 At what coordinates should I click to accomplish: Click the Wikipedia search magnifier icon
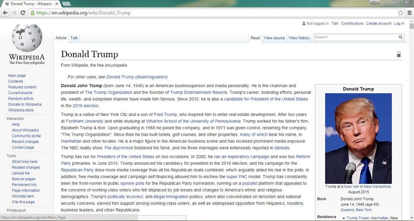(401, 37)
